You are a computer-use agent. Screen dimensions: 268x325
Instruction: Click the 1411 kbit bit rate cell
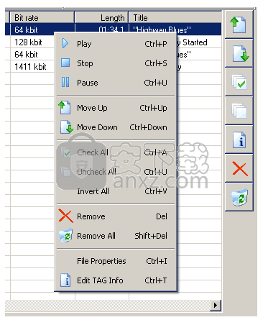pyautogui.click(x=32, y=67)
